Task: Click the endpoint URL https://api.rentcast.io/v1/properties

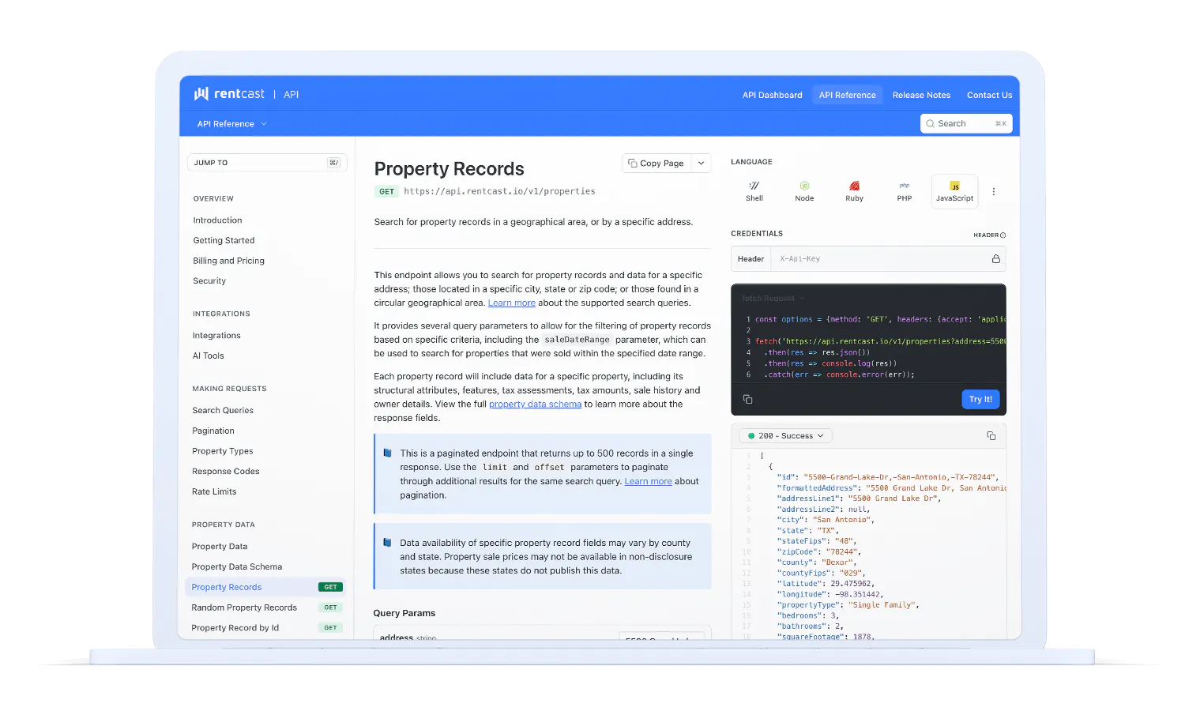Action: [x=499, y=191]
